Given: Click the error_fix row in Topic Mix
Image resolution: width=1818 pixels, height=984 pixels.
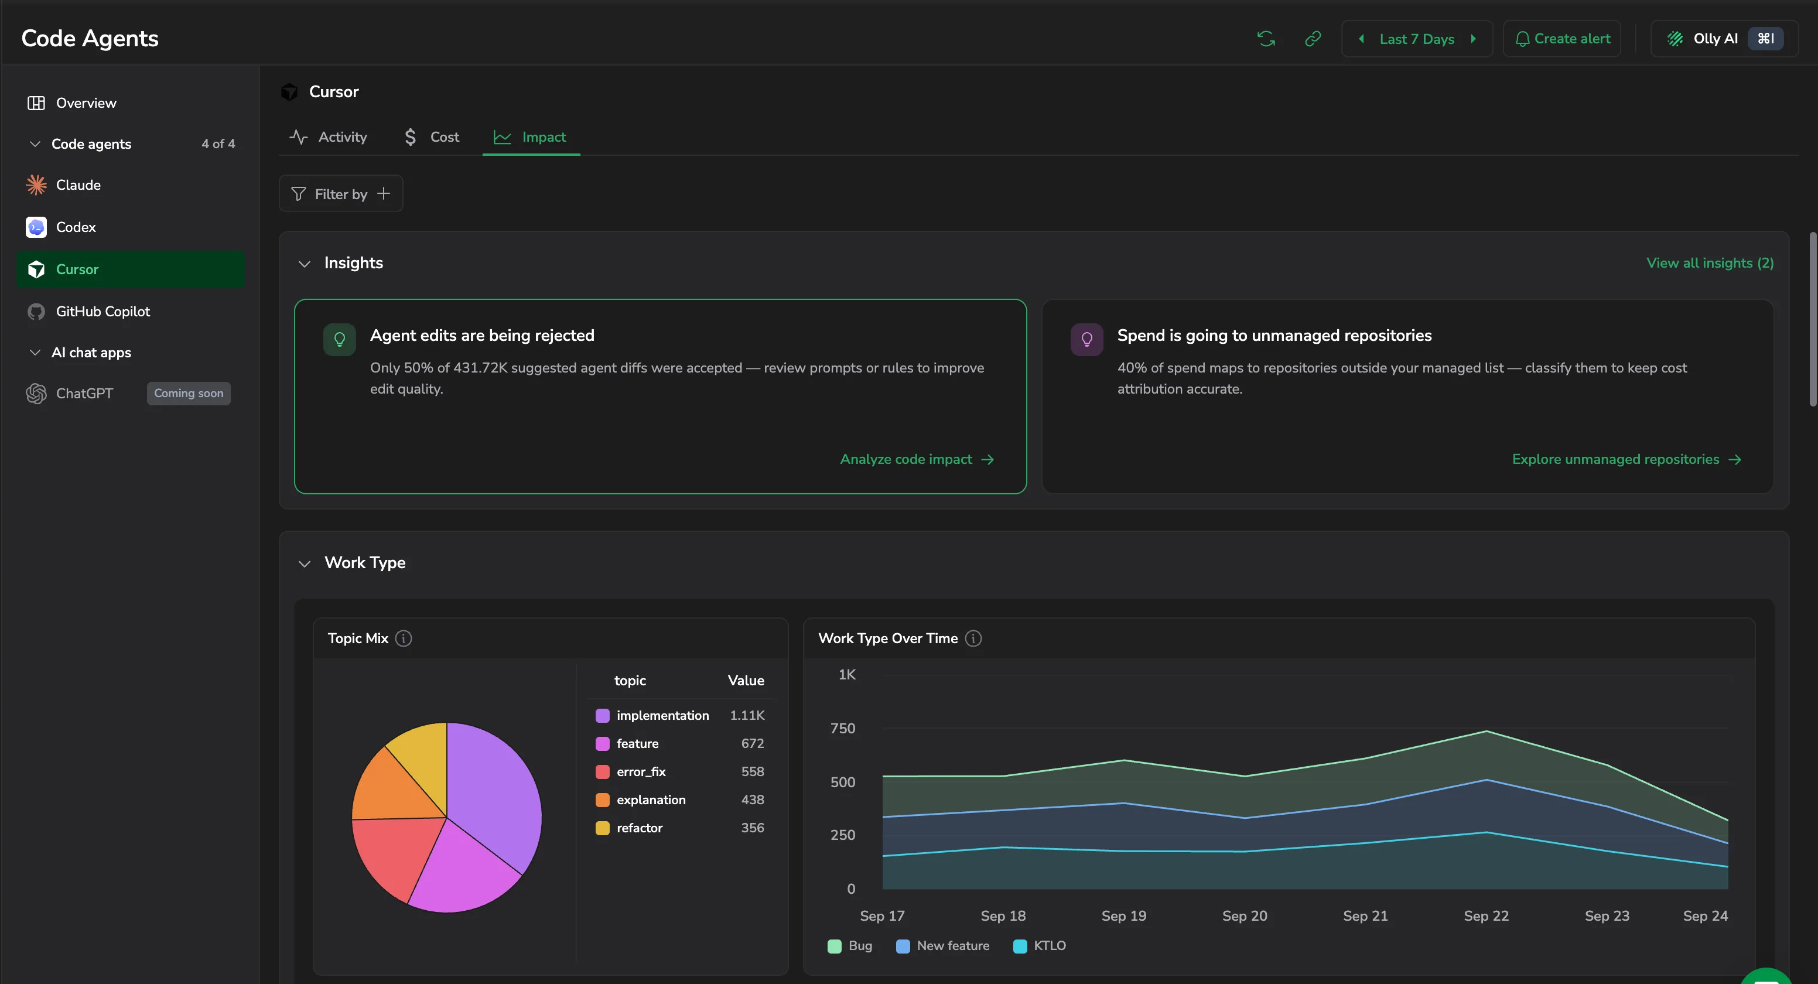Looking at the screenshot, I should [x=679, y=771].
